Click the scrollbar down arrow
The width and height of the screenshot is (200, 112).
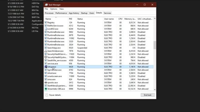pos(155,89)
